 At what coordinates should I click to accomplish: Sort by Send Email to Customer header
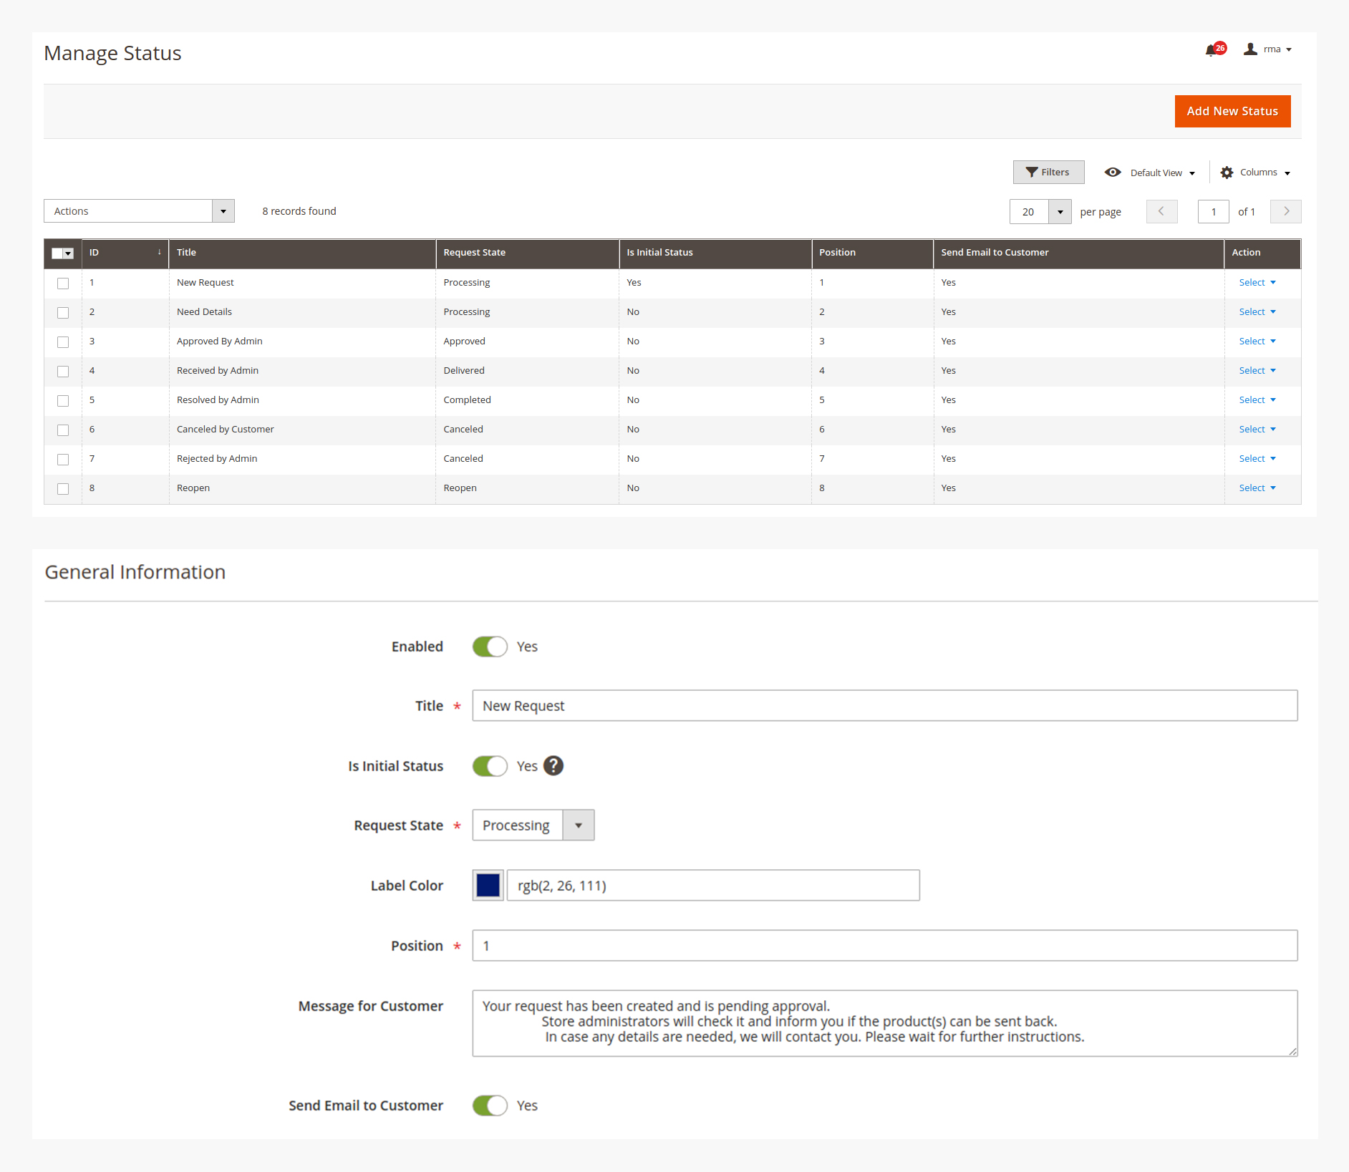pos(1078,253)
